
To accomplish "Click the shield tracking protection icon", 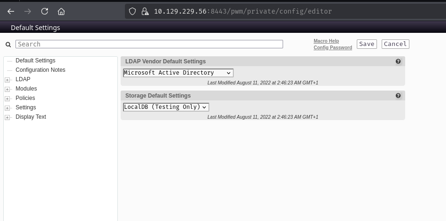I will (133, 11).
